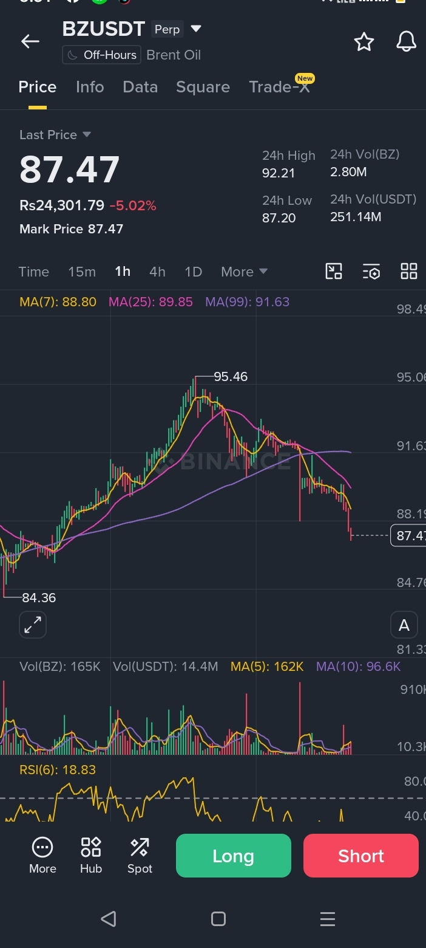Tap the MA(10): 96.6K volume label
This screenshot has width=426, height=948.
coord(359,667)
